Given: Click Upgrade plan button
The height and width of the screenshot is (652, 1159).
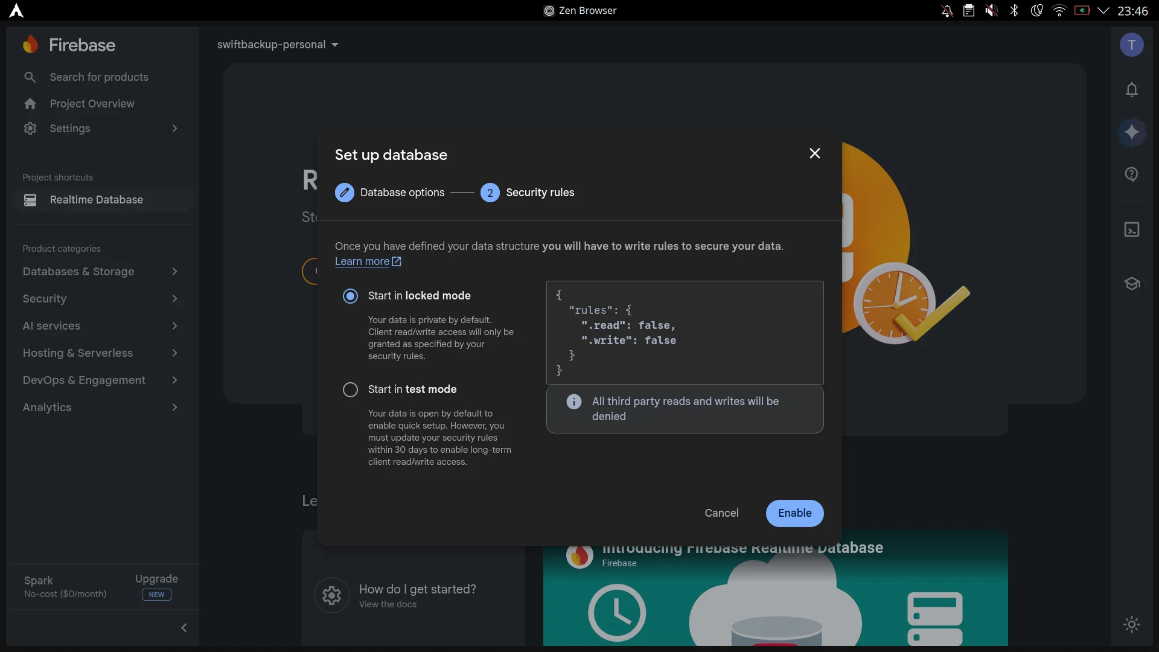Looking at the screenshot, I should [x=156, y=586].
